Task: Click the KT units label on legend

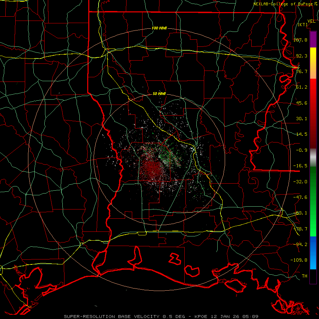Action: pos(303,24)
